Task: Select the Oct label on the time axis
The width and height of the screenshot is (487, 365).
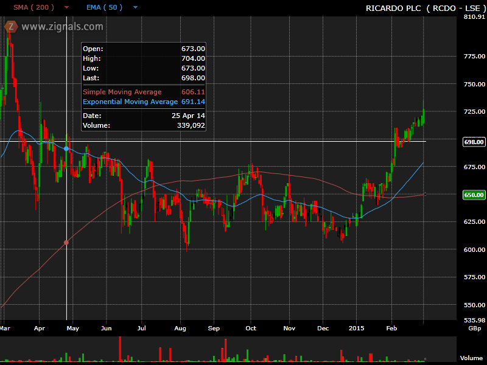Action: pyautogui.click(x=251, y=328)
